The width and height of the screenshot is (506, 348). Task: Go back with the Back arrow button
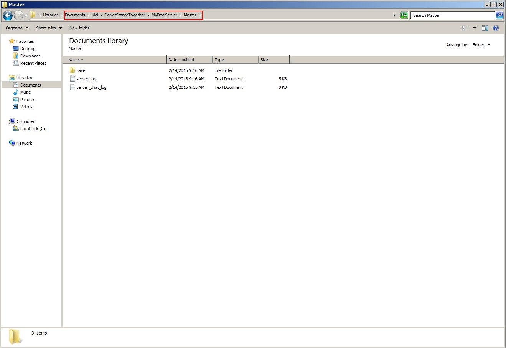[8, 15]
